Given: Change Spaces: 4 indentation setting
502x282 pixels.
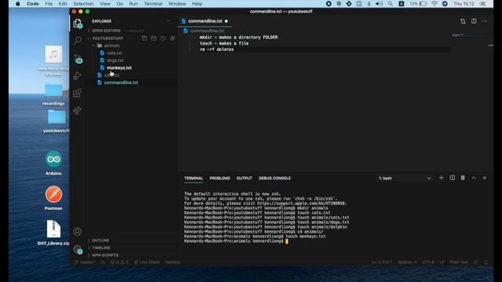Looking at the screenshot, I should (x=407, y=262).
